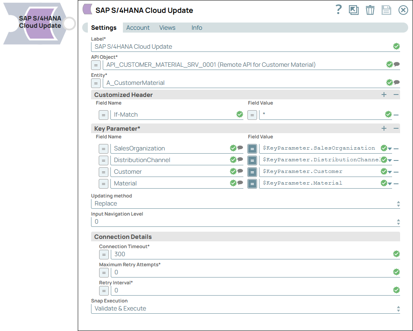Delete the SalesOrganization key parameter row
The image size is (413, 331).
pyautogui.click(x=396, y=148)
